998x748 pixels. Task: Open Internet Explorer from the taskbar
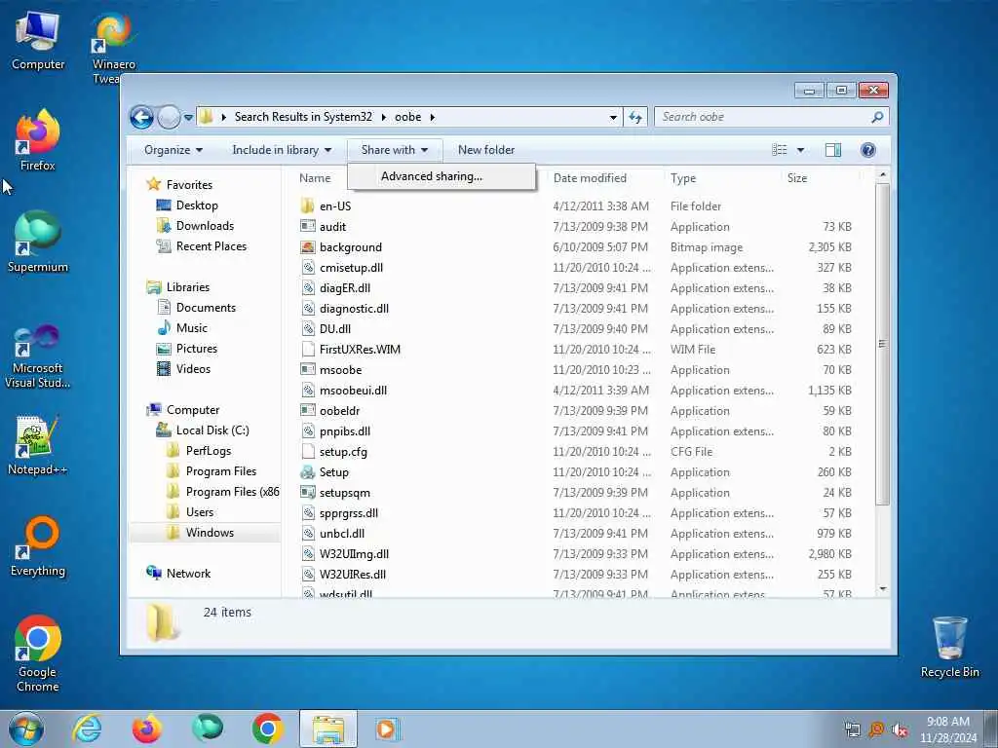pyautogui.click(x=86, y=729)
